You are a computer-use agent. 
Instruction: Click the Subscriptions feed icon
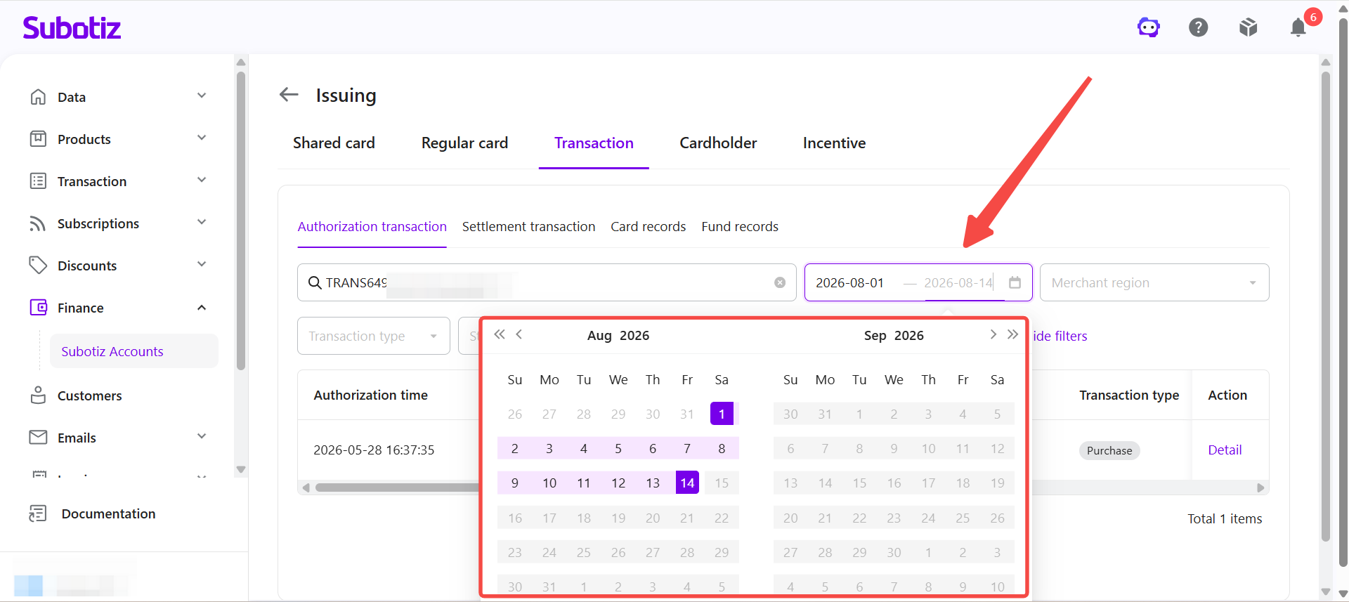coord(38,223)
